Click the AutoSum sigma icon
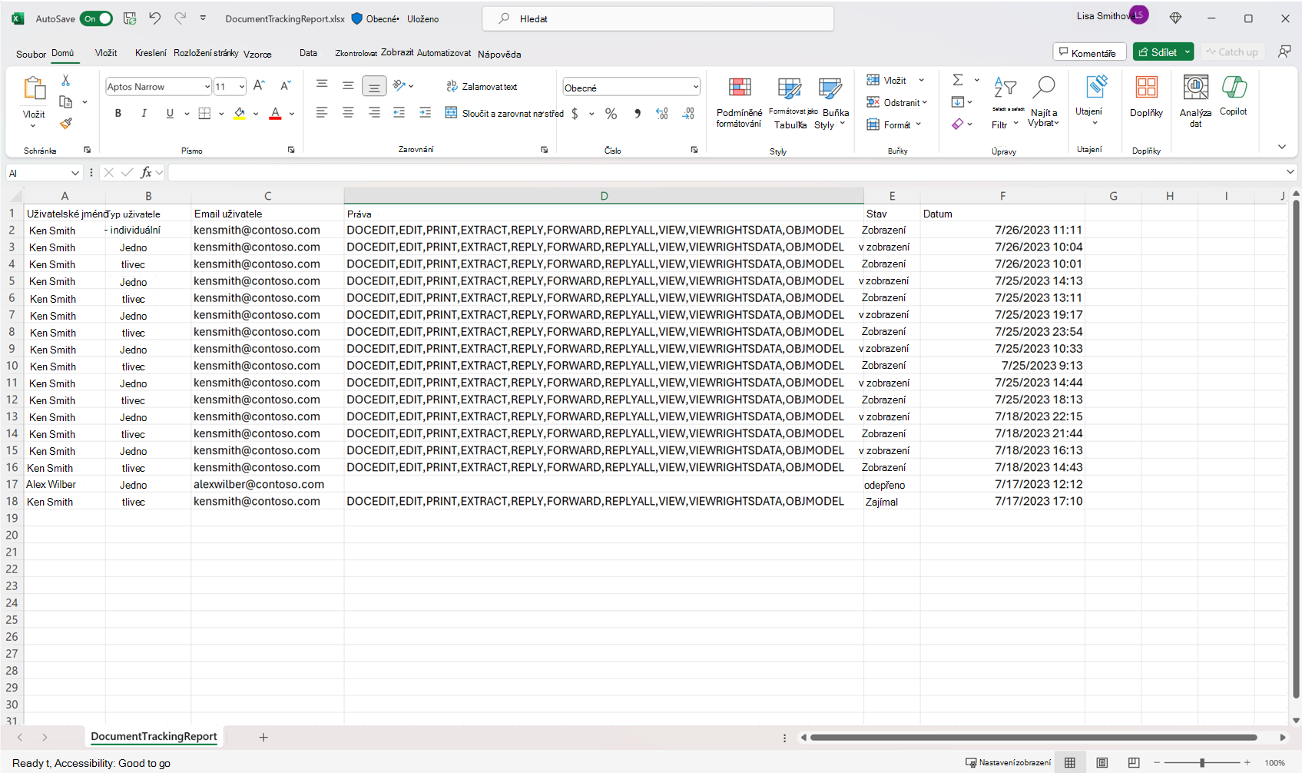 (x=958, y=80)
